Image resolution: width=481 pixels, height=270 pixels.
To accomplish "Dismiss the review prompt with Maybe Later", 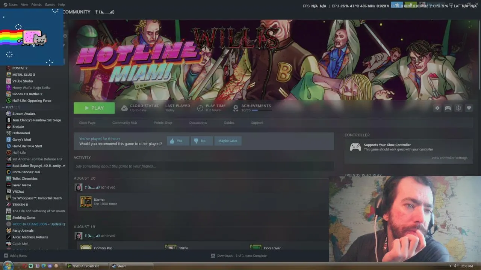I will point(228,141).
